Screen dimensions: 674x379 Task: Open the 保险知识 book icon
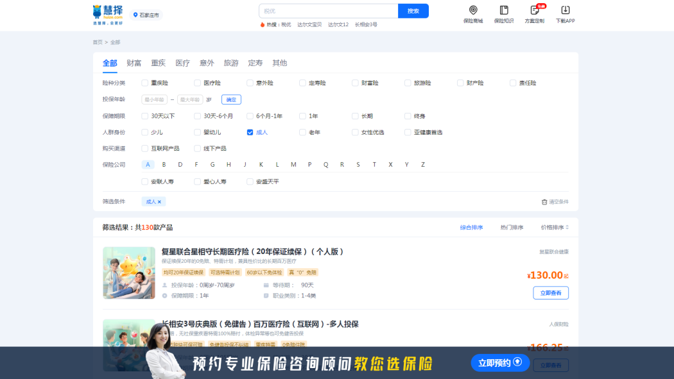[504, 10]
